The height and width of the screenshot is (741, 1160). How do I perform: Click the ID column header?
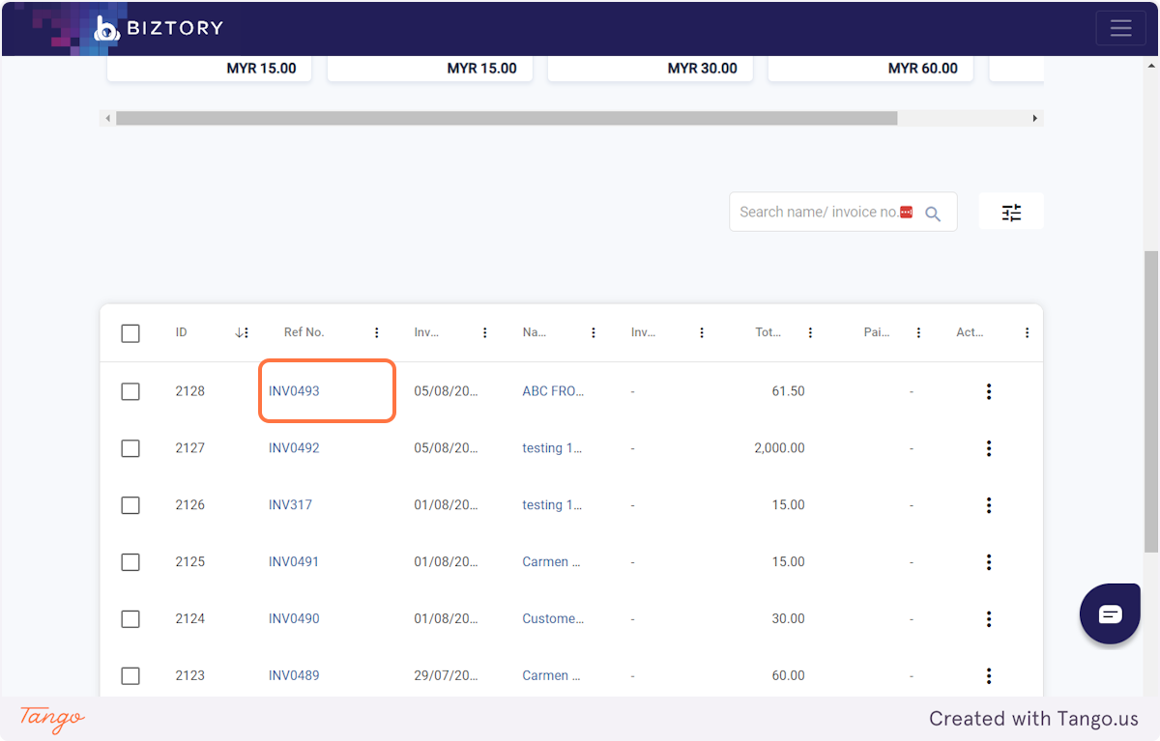(181, 332)
